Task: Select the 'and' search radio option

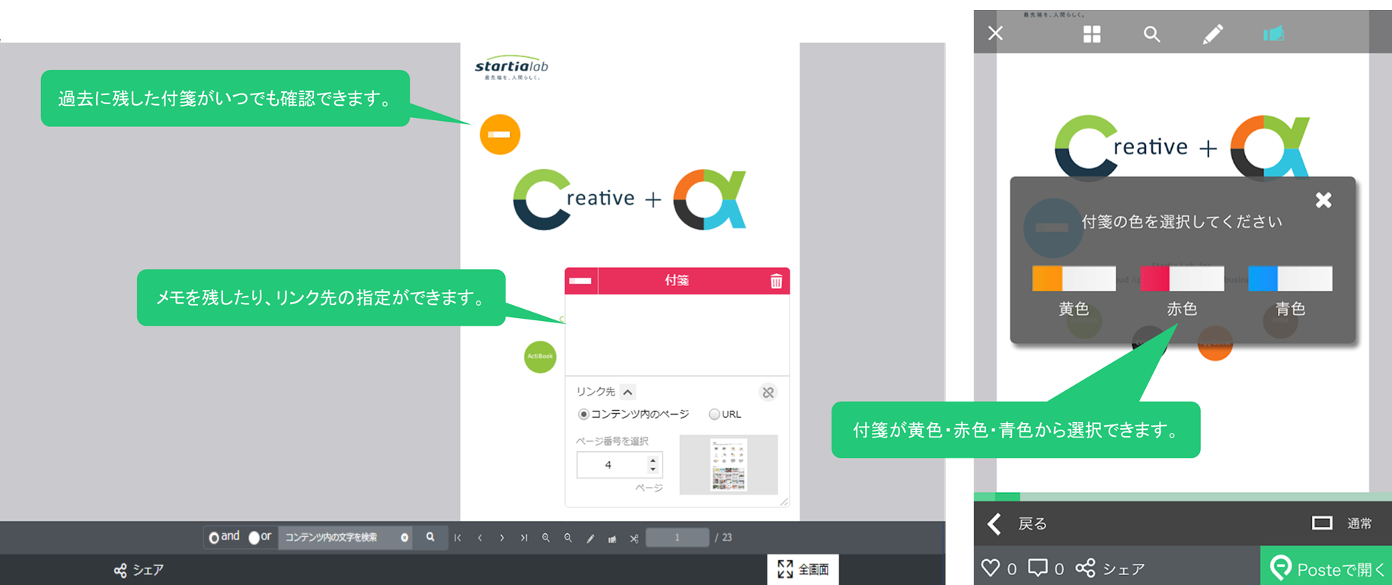Action: (214, 538)
